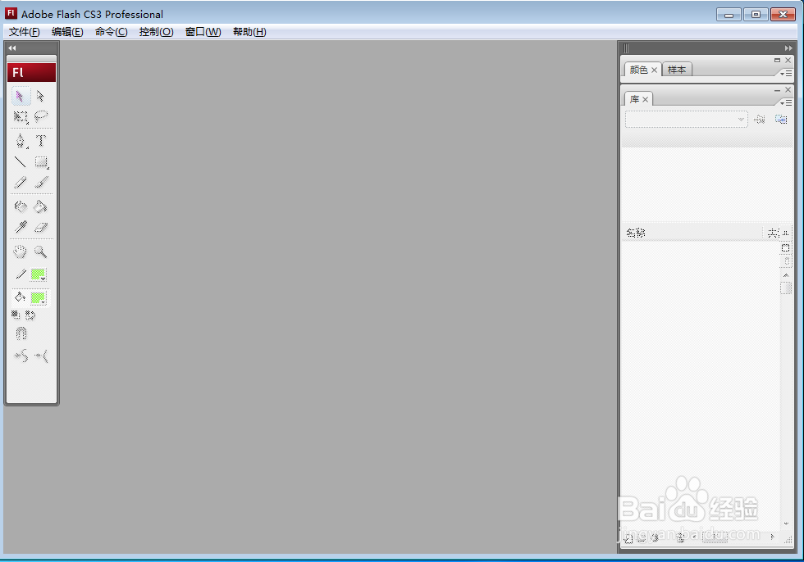The width and height of the screenshot is (804, 562).
Task: Select the Line tool
Action: [x=20, y=161]
